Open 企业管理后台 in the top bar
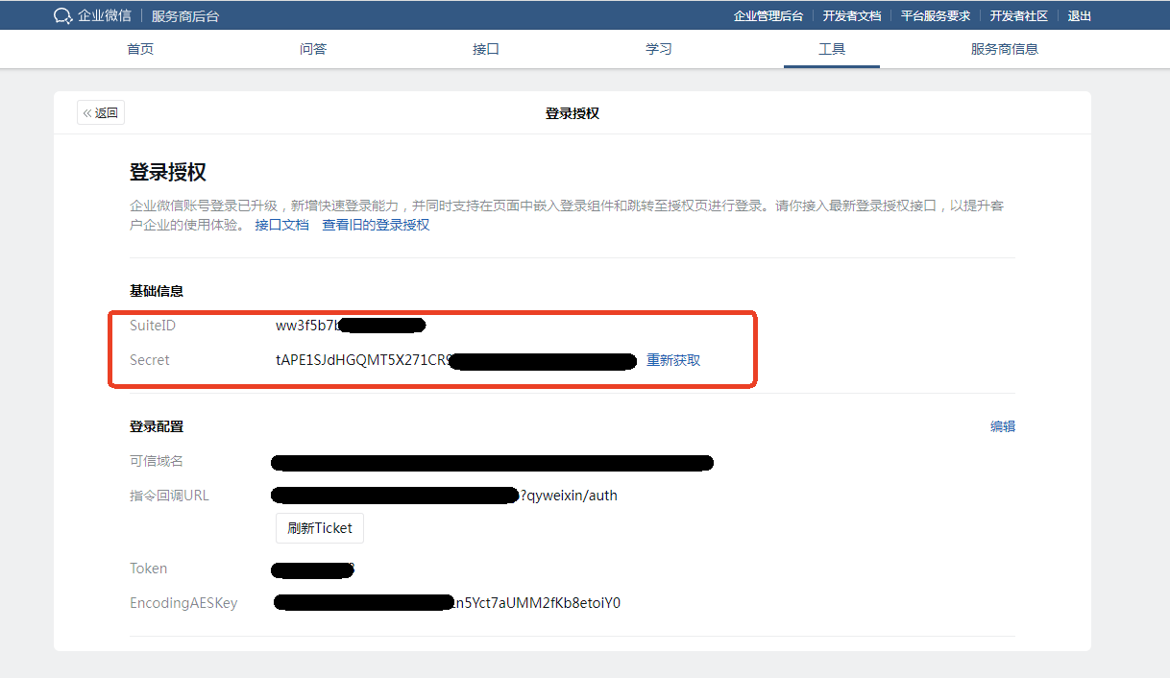Viewport: 1170px width, 678px height. (x=768, y=16)
